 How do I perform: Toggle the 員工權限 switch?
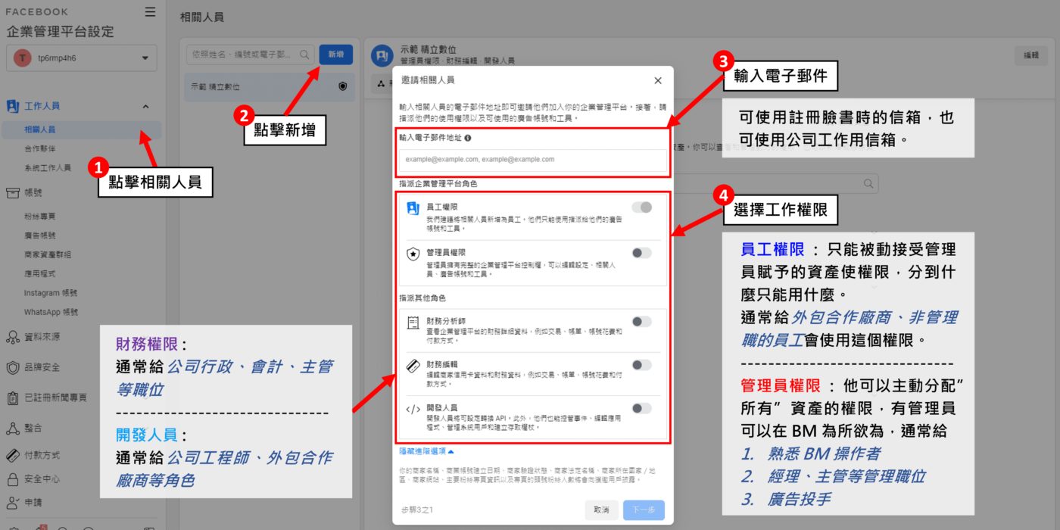pos(641,207)
